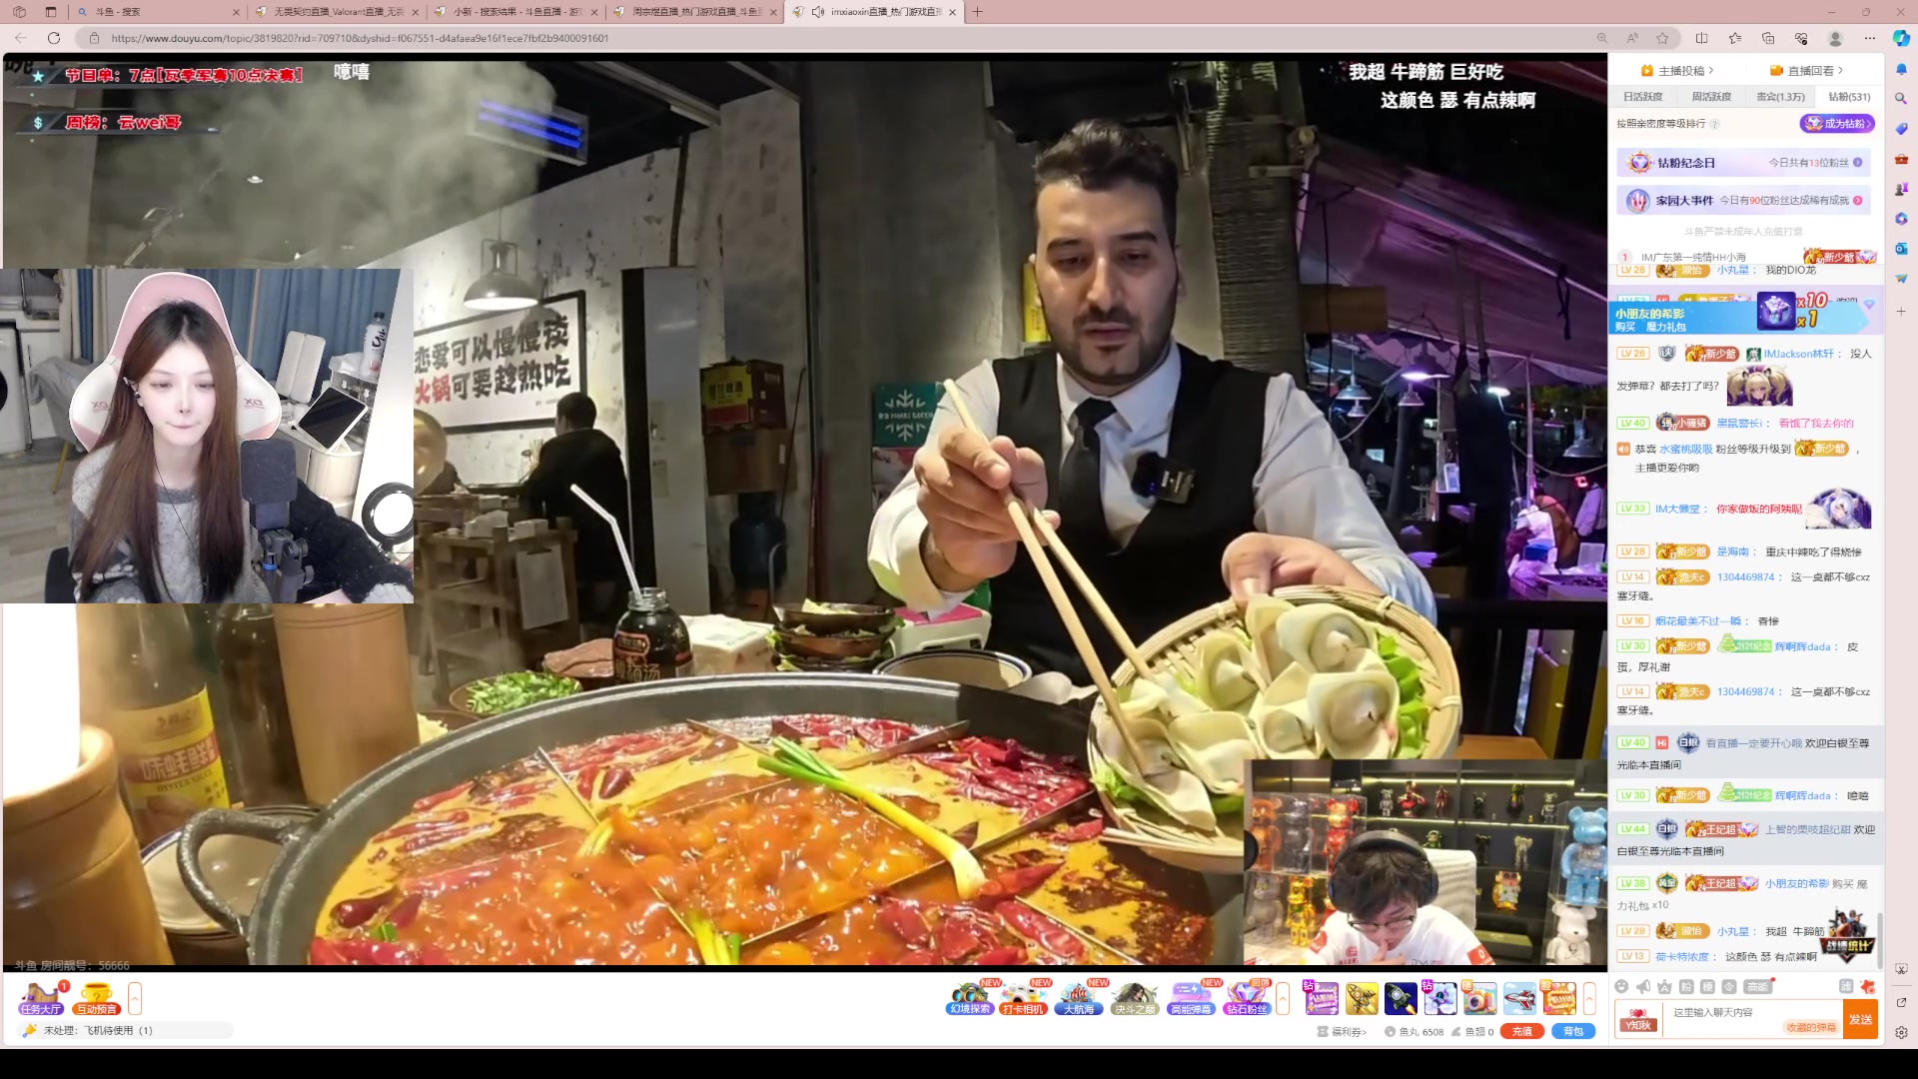The image size is (1918, 1079).
Task: Select the golden rocket gift icon
Action: 1362,999
